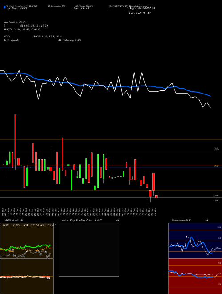Click the tallest red candlestick in the chart
Screen dimensions: 222x294
coord(16,136)
